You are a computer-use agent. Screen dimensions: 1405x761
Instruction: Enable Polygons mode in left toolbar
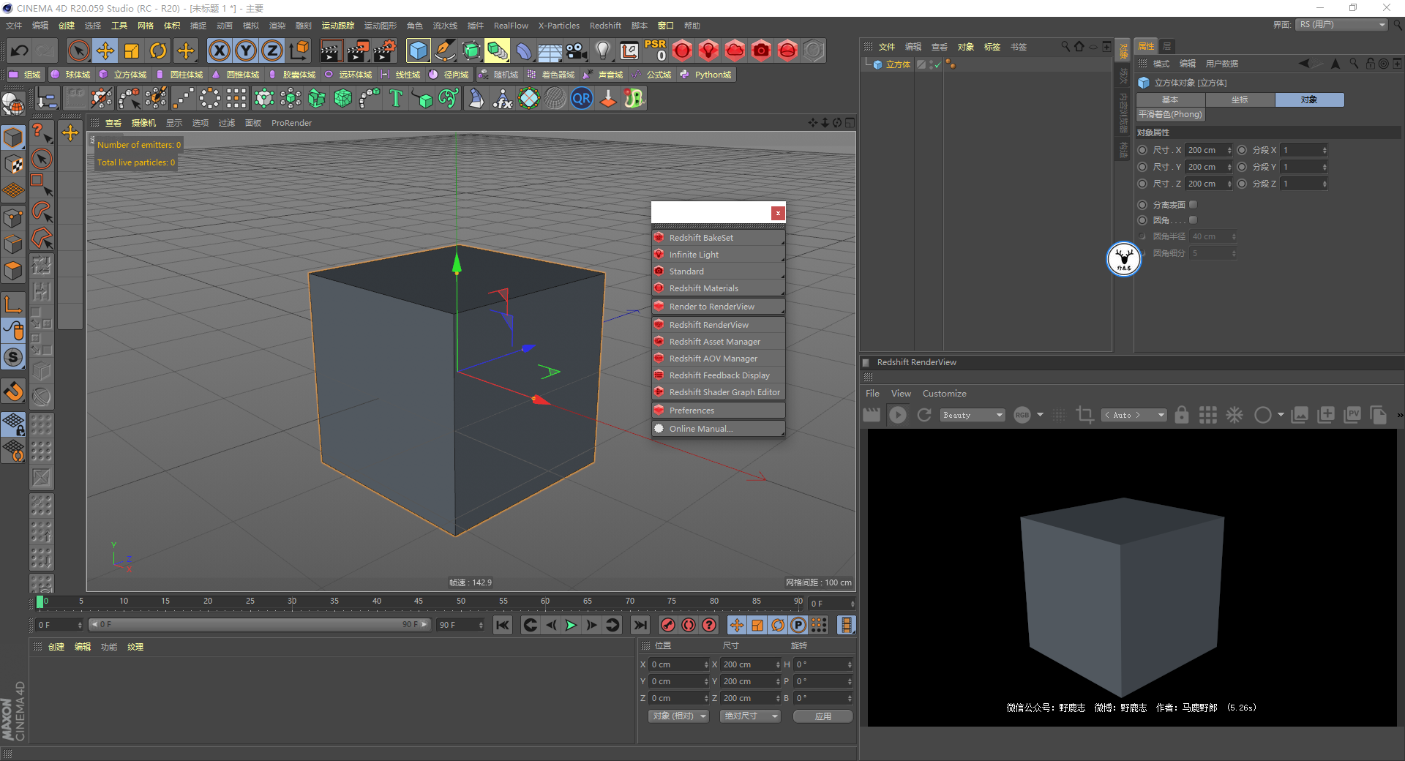pyautogui.click(x=13, y=271)
